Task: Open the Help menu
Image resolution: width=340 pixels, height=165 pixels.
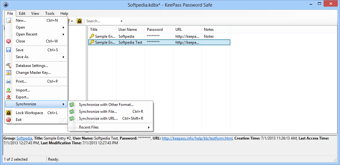Action: (x=64, y=14)
